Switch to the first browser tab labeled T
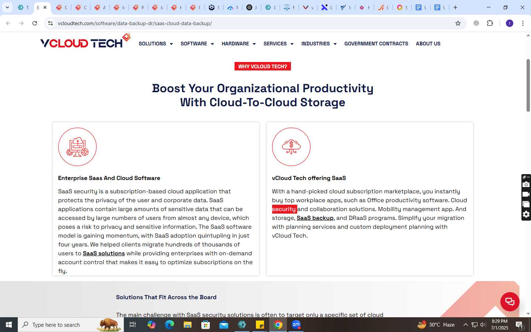 (x=23, y=7)
